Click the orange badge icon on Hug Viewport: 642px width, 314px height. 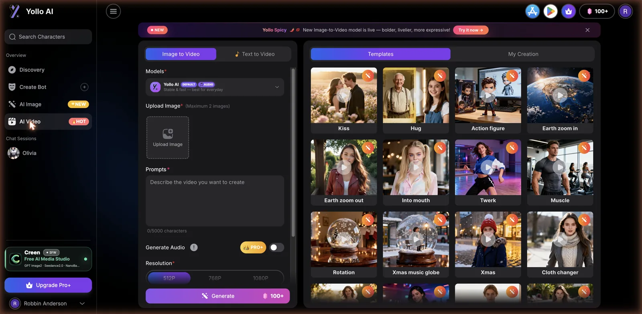[x=440, y=76]
